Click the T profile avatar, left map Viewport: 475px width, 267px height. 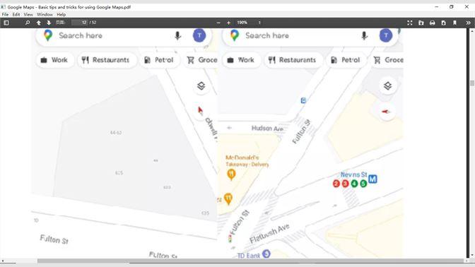pyautogui.click(x=199, y=35)
